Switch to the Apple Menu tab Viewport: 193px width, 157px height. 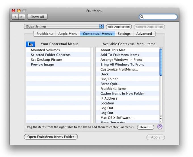pyautogui.click(x=68, y=34)
